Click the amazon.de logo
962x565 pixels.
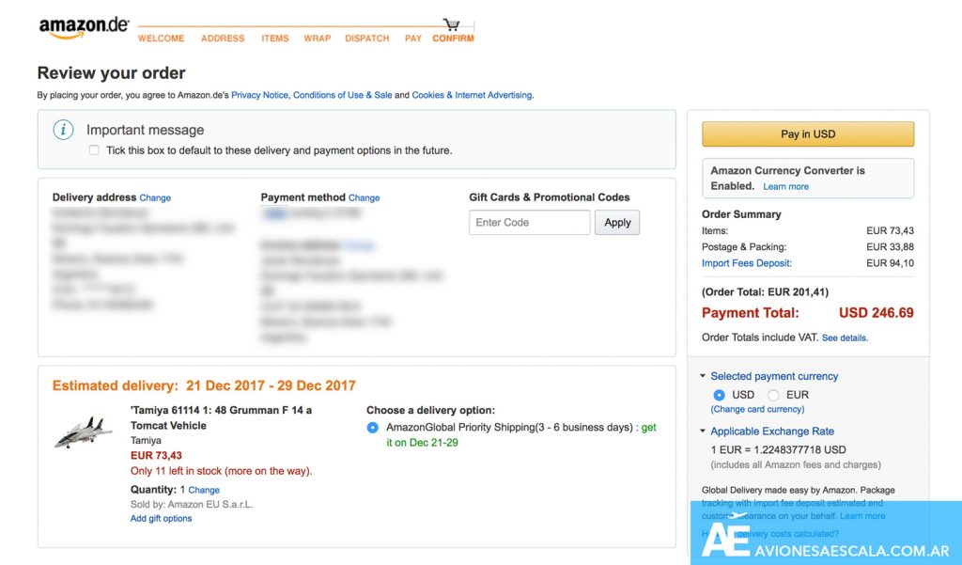point(83,27)
